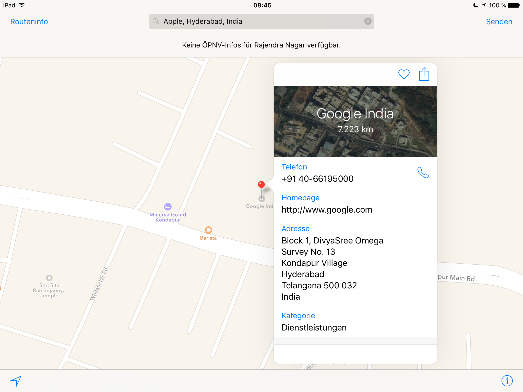Tap the phone number +91 40-66195000

317,179
